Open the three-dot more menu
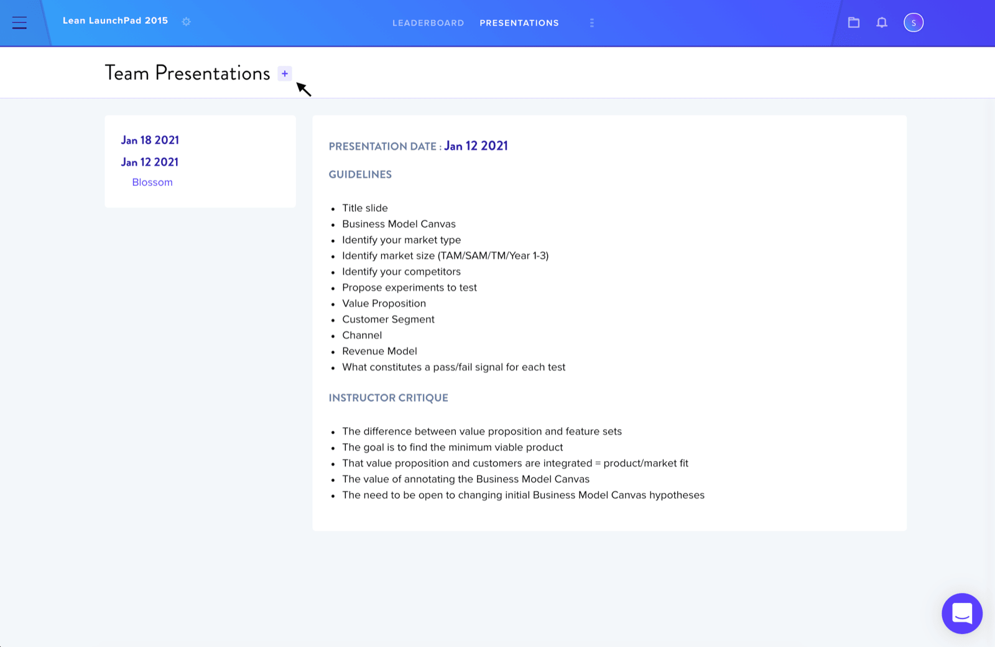The height and width of the screenshot is (647, 995). coord(591,23)
